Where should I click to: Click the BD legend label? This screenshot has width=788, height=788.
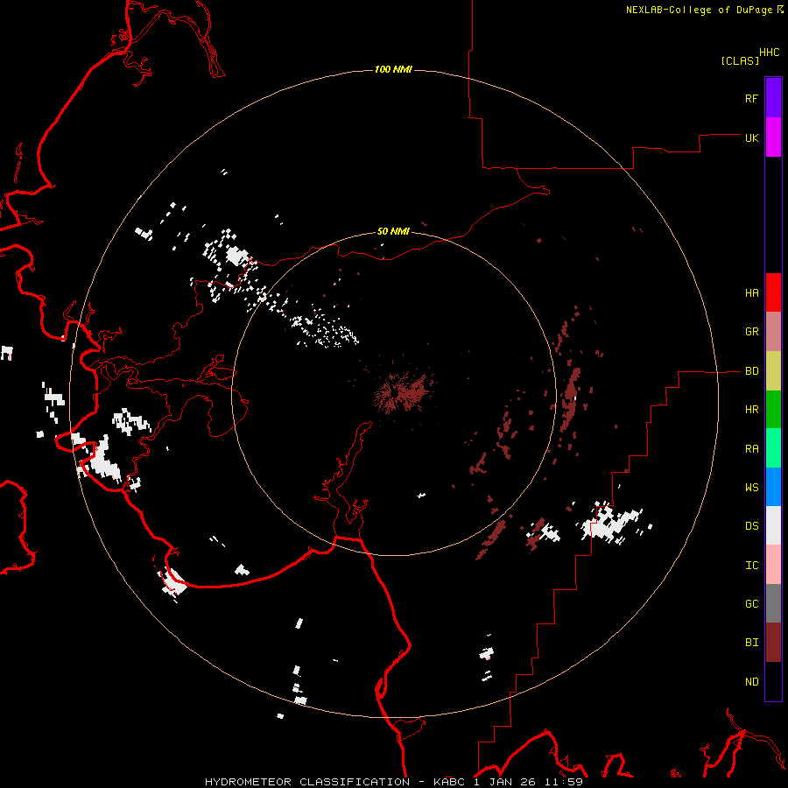coord(751,371)
